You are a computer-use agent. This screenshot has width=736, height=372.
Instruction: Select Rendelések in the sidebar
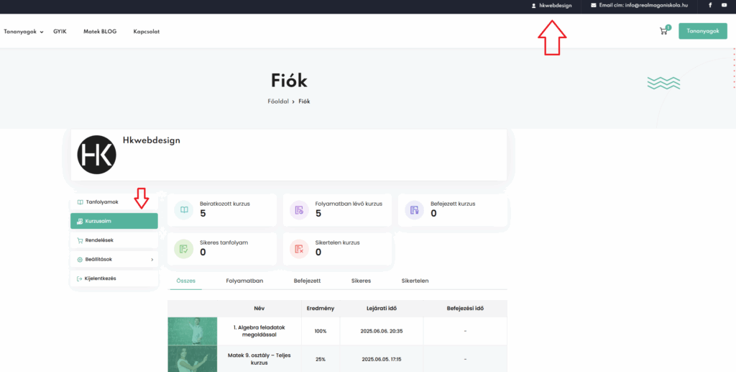99,240
